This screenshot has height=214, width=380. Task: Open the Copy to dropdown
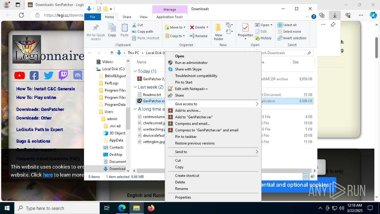tap(175, 36)
